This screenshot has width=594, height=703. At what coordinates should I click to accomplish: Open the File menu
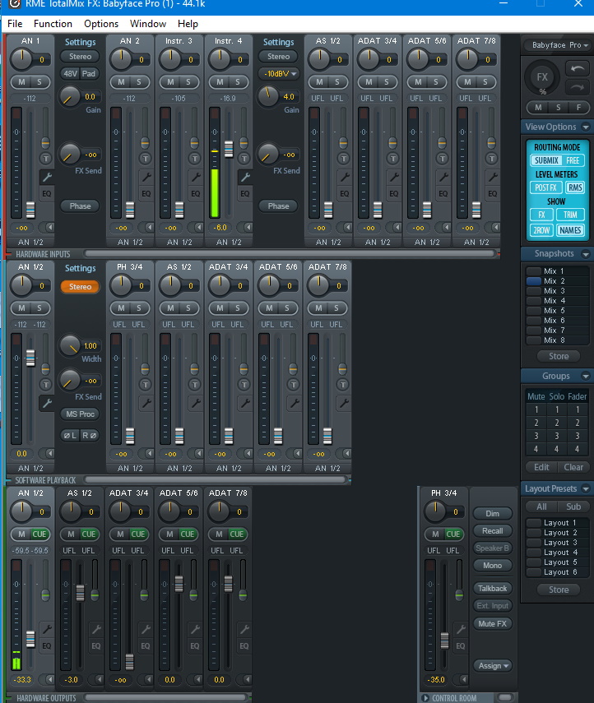tap(15, 24)
